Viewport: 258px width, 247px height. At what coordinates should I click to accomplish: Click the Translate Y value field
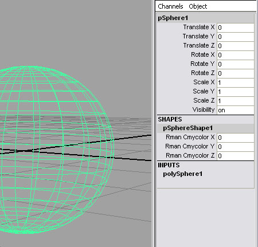pos(236,37)
